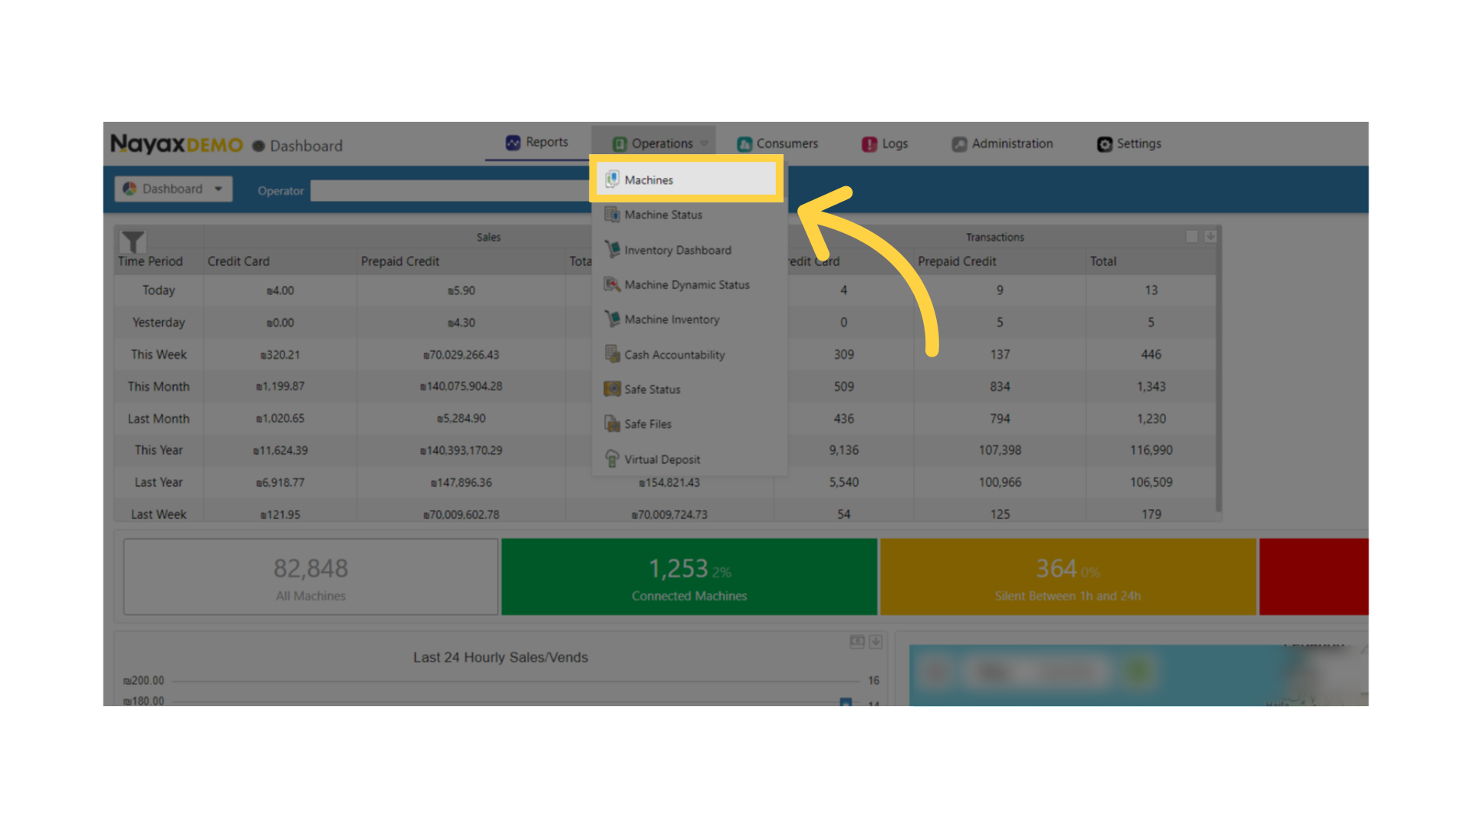Open Machines from the Operations menu

coord(686,179)
